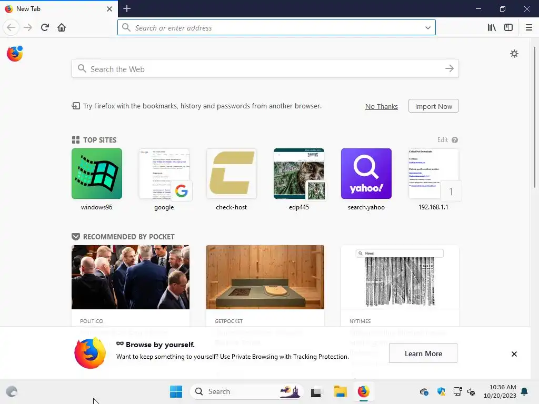539x404 pixels.
Task: Go back using the back arrow
Action: (11, 27)
